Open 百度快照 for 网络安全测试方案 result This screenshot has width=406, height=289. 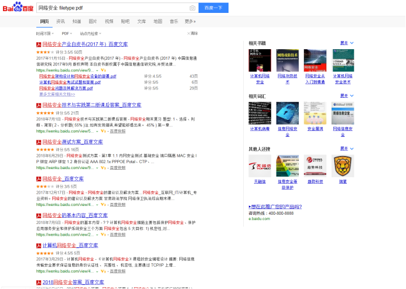click(x=118, y=168)
